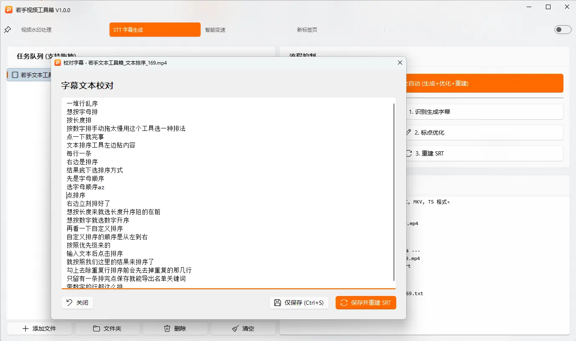Click the refresh icon on 保存并重建 SRT

click(344, 303)
